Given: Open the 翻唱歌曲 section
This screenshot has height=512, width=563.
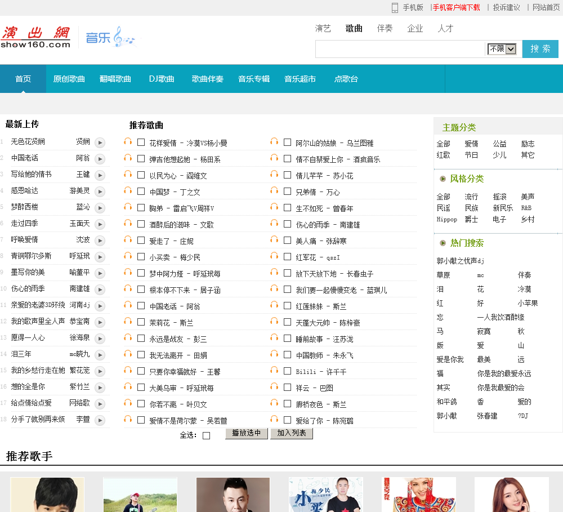Looking at the screenshot, I should point(115,79).
